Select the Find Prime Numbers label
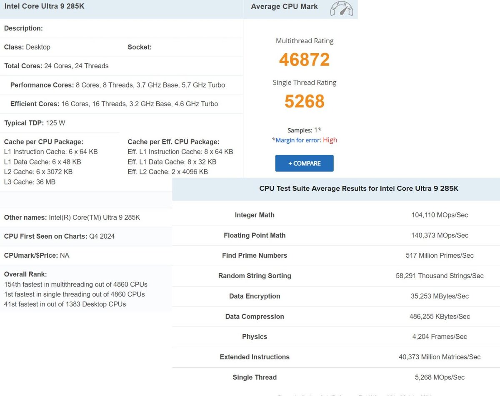The image size is (500, 396). [255, 255]
